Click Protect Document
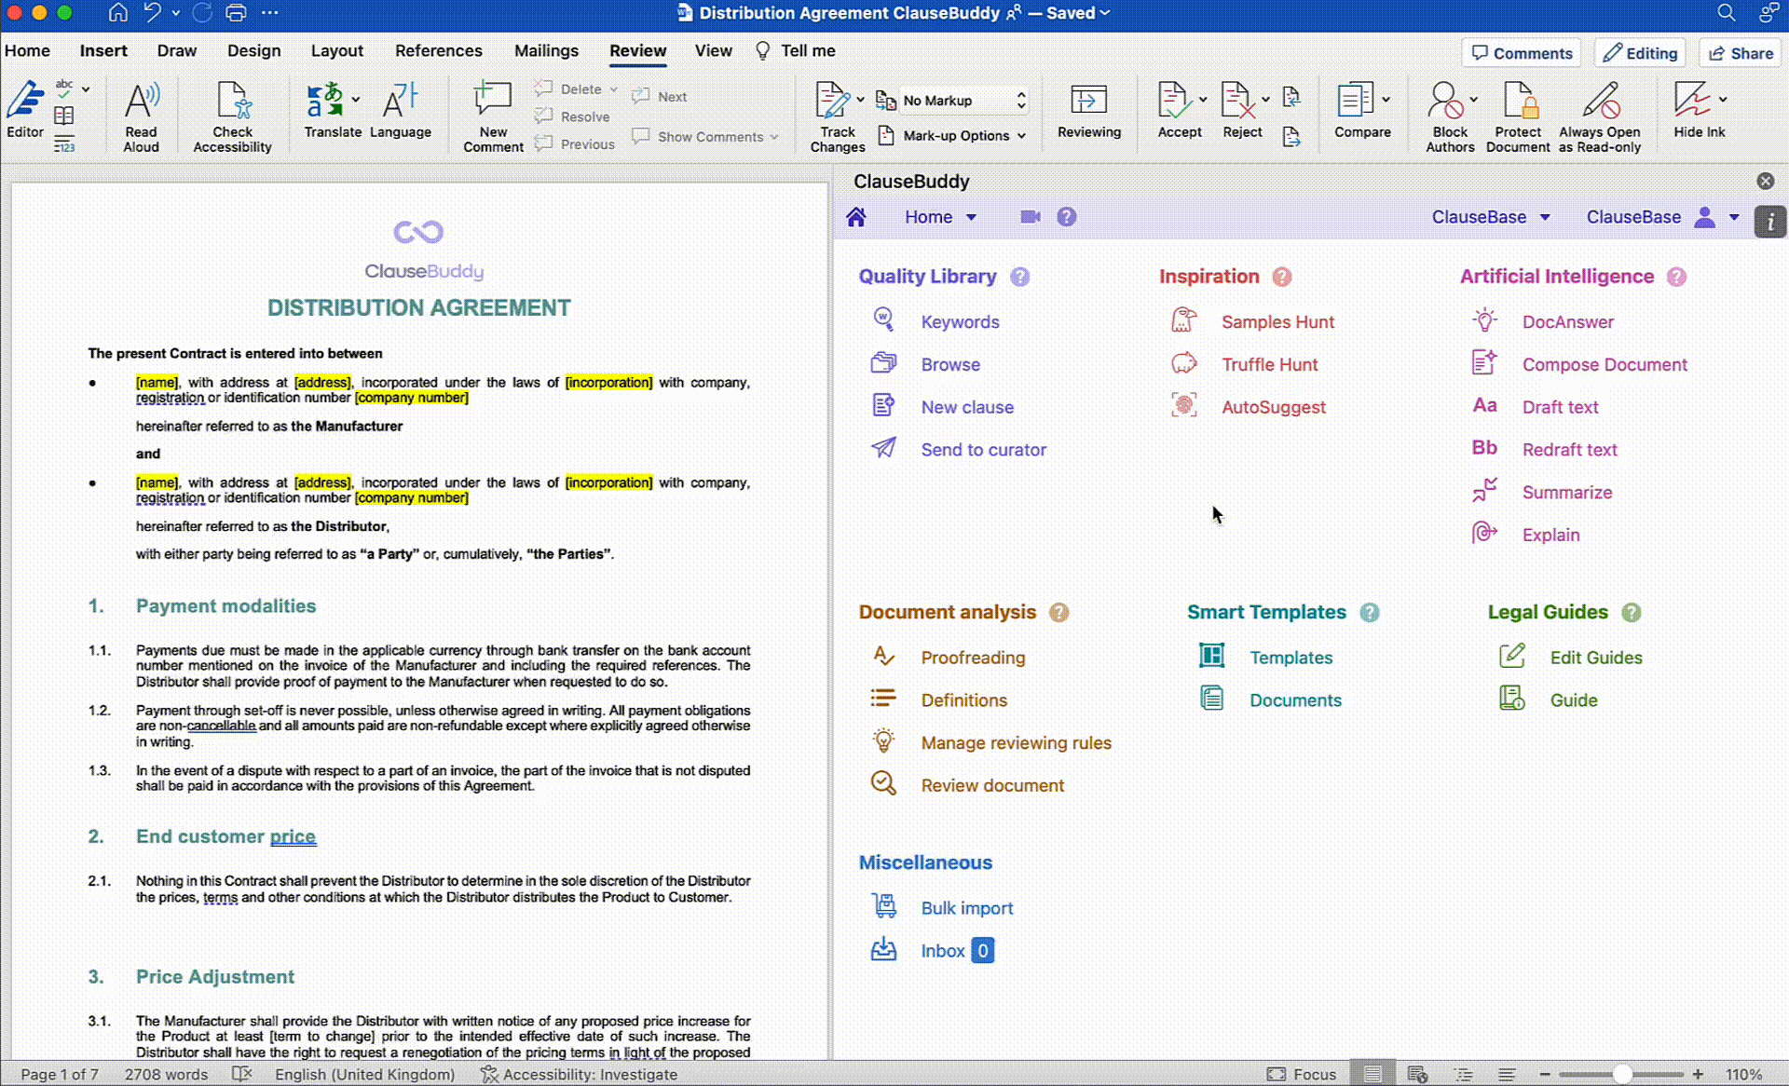The image size is (1789, 1086). point(1518,116)
